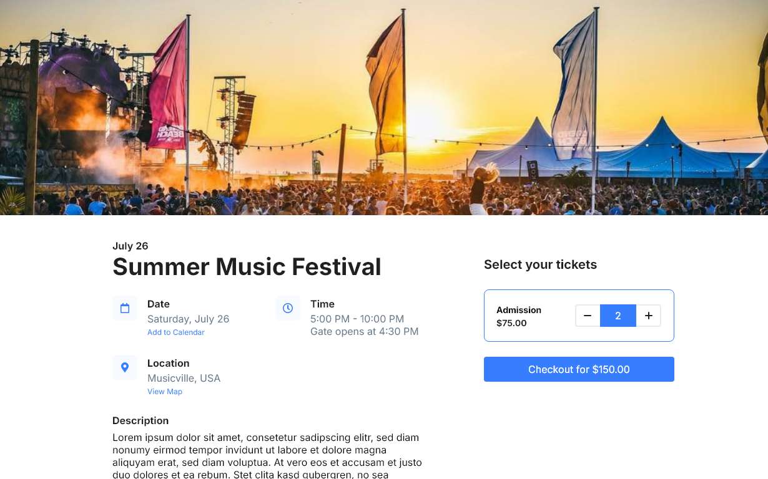Click the festival banner photo
This screenshot has width=768, height=479.
384,107
